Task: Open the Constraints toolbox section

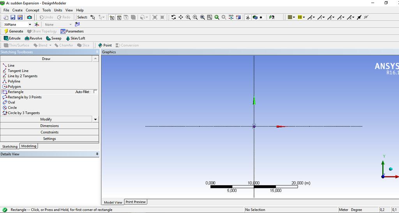Action: (x=49, y=132)
